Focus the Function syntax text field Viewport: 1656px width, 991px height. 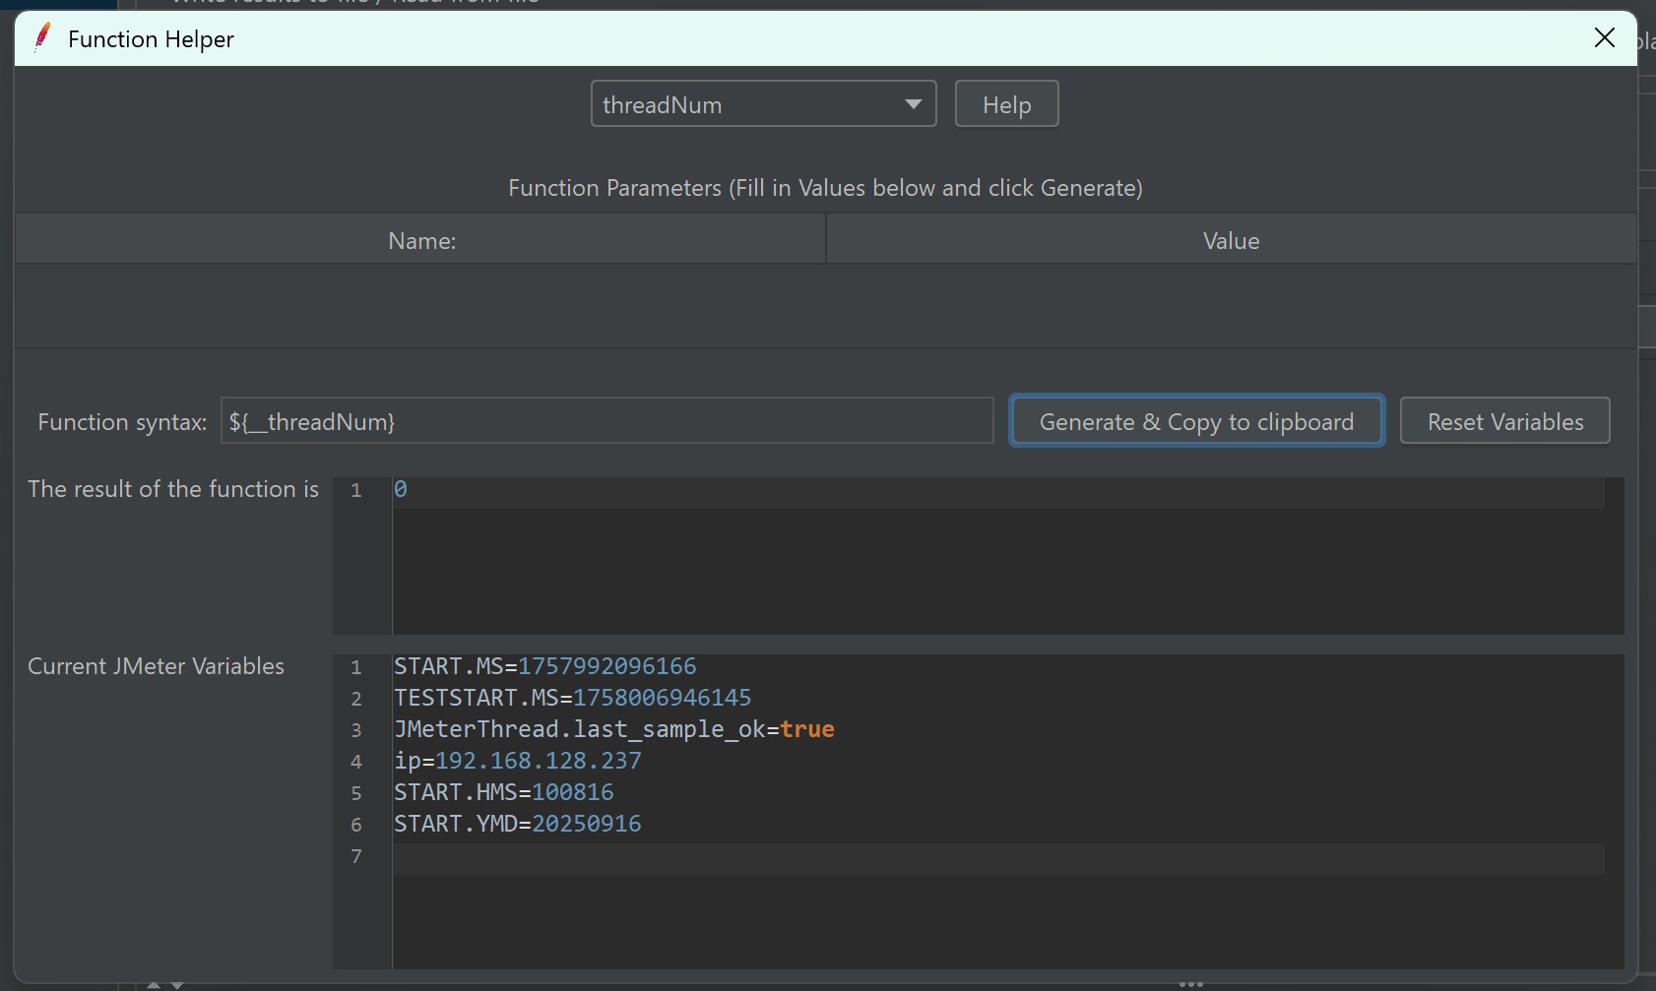pos(606,422)
